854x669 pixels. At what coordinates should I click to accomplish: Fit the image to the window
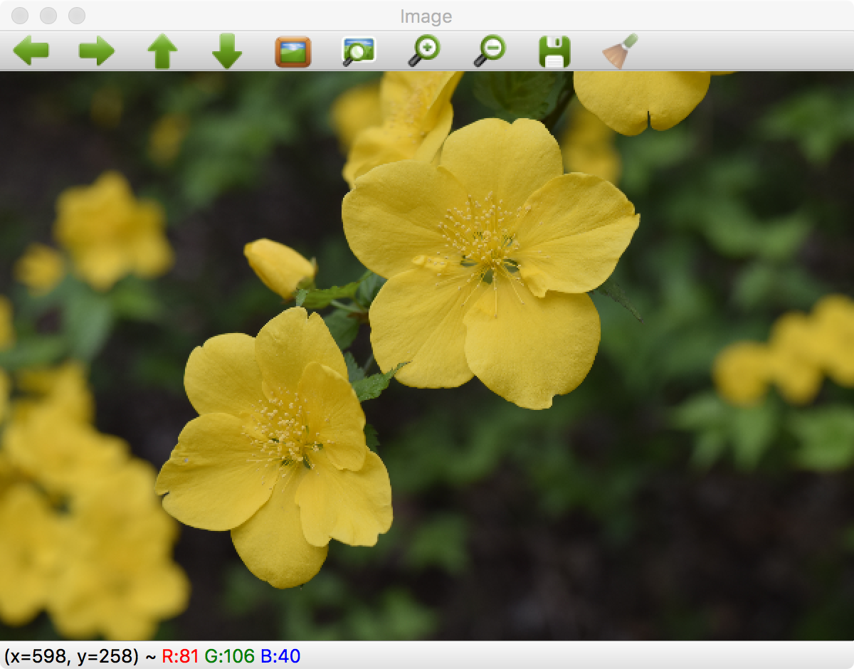coord(359,51)
